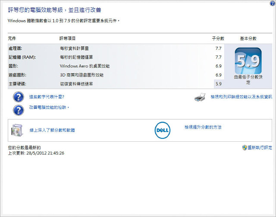Click the shield icon next to 重新執行評定
276x217 pixels.
(245, 148)
